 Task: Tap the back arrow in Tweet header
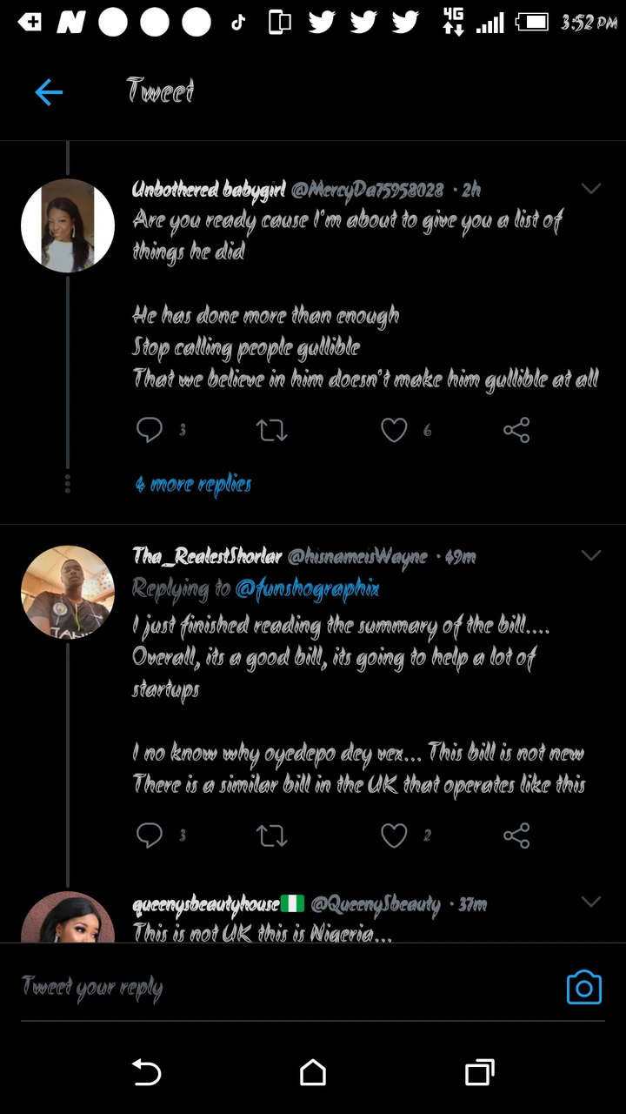49,92
